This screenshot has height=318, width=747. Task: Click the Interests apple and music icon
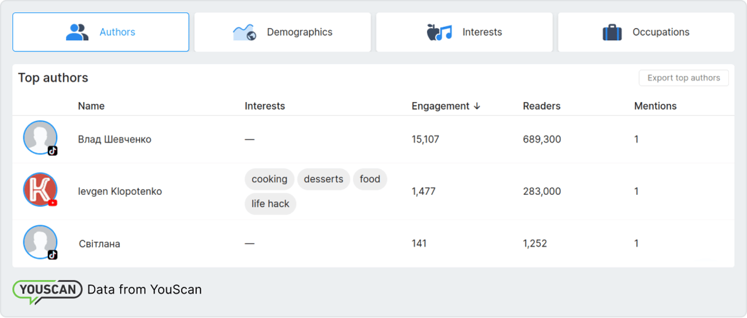click(439, 32)
